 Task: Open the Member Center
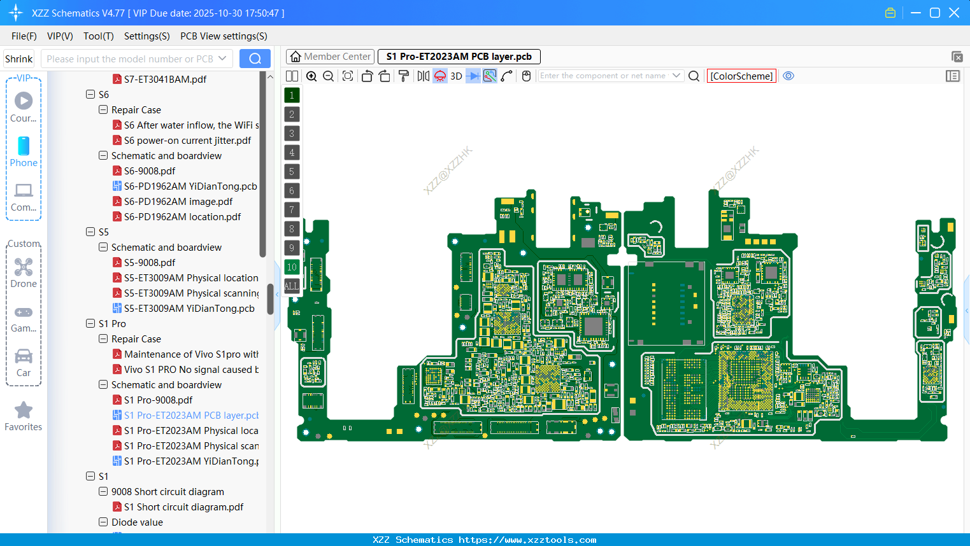coord(329,57)
